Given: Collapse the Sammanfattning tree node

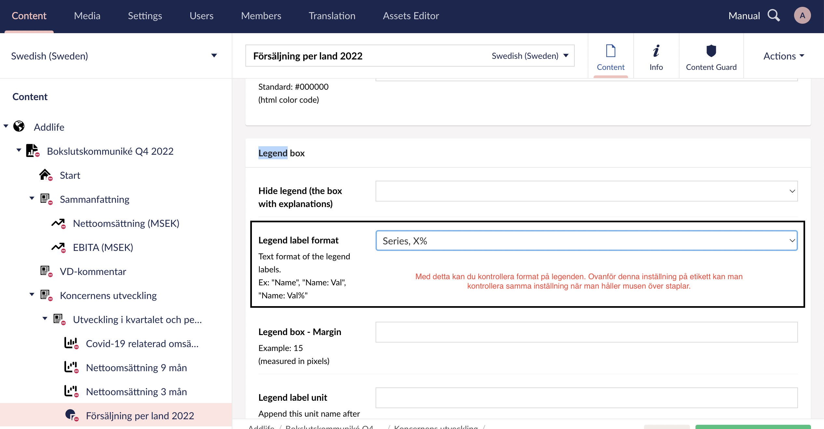Looking at the screenshot, I should coord(32,198).
